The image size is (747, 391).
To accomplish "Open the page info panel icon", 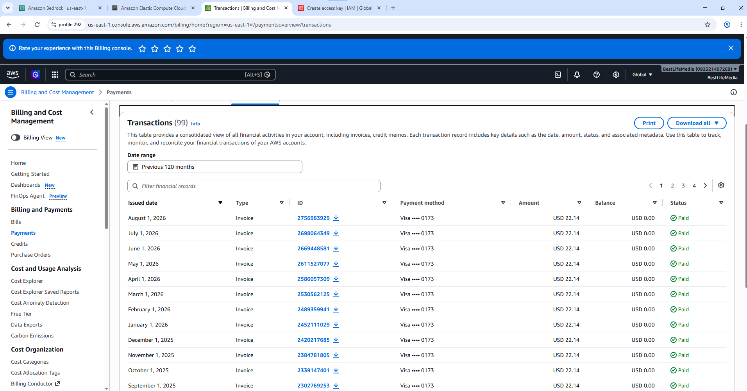I will [x=734, y=92].
